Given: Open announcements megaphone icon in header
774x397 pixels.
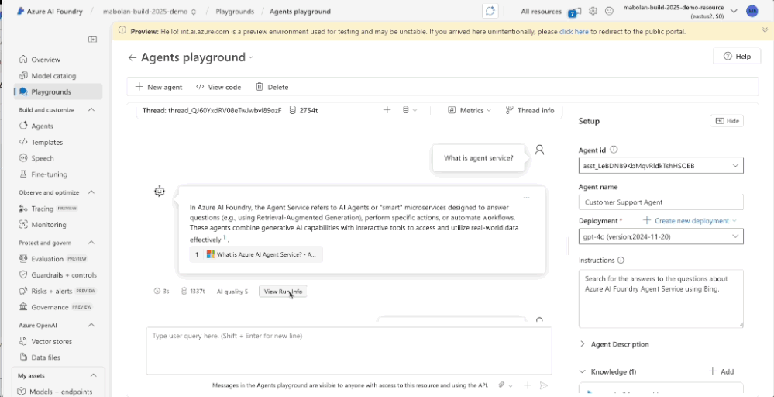Looking at the screenshot, I should point(574,12).
